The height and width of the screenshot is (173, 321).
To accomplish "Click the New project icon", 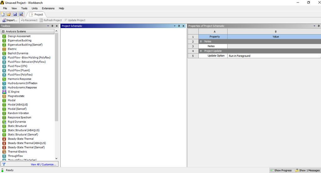I will pos(3,14).
